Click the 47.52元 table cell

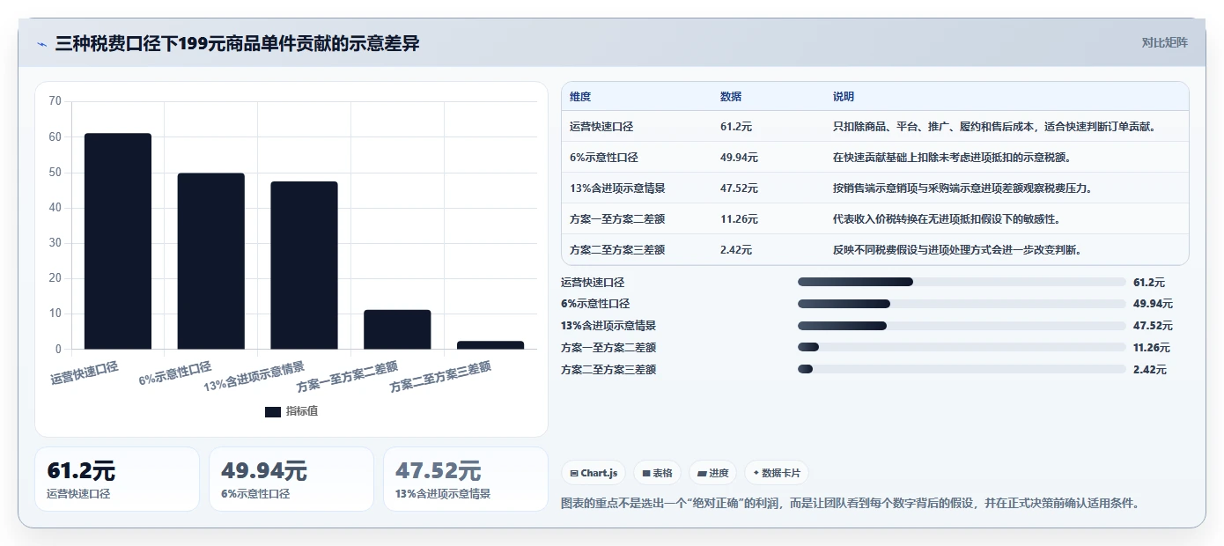pyautogui.click(x=739, y=188)
